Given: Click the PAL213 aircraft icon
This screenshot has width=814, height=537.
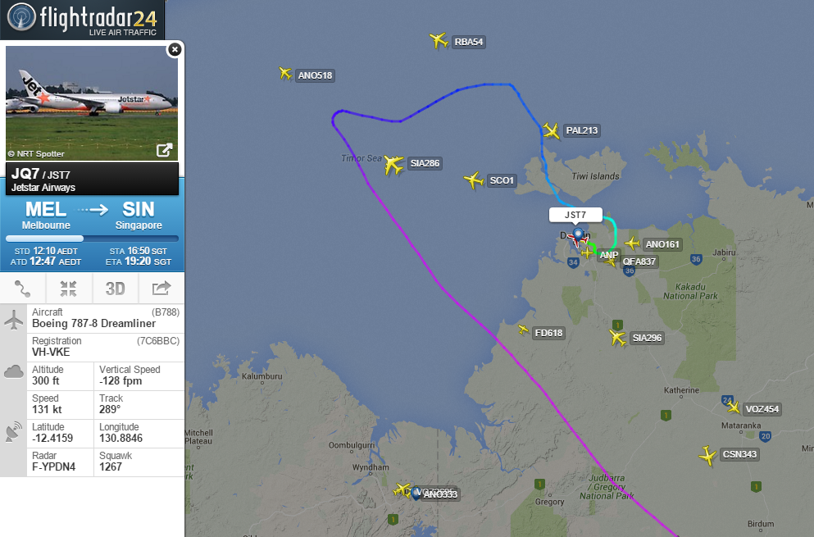Looking at the screenshot, I should (x=552, y=130).
